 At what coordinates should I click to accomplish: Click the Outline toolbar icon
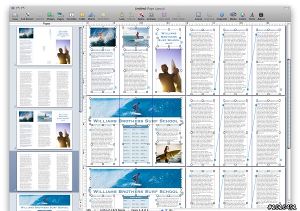[40, 16]
